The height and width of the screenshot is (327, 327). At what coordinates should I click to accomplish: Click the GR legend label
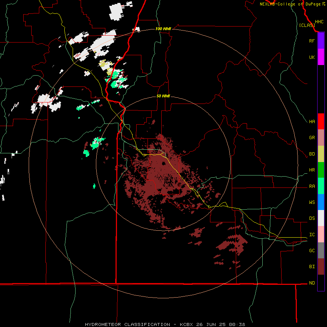pyautogui.click(x=312, y=138)
